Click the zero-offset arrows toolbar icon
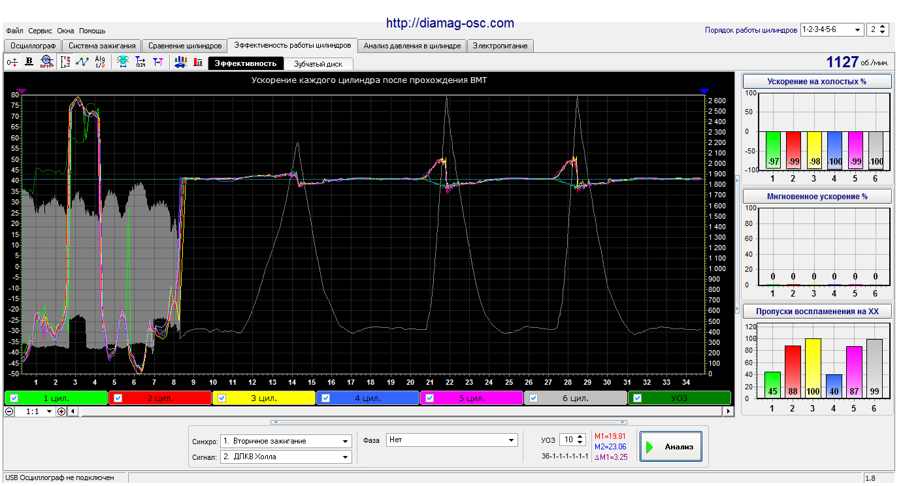Screen dimensions: 903x486 point(11,62)
